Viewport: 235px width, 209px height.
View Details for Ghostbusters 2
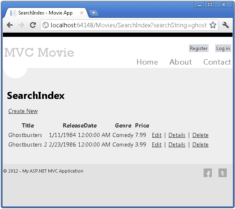(177, 145)
